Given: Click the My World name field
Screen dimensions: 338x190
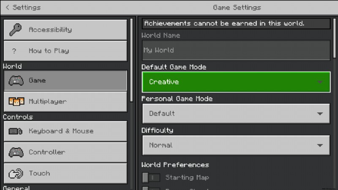Looking at the screenshot, I should (236, 50).
